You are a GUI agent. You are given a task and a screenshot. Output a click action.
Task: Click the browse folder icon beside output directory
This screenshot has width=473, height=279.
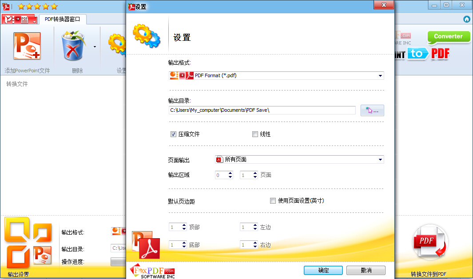tap(372, 110)
